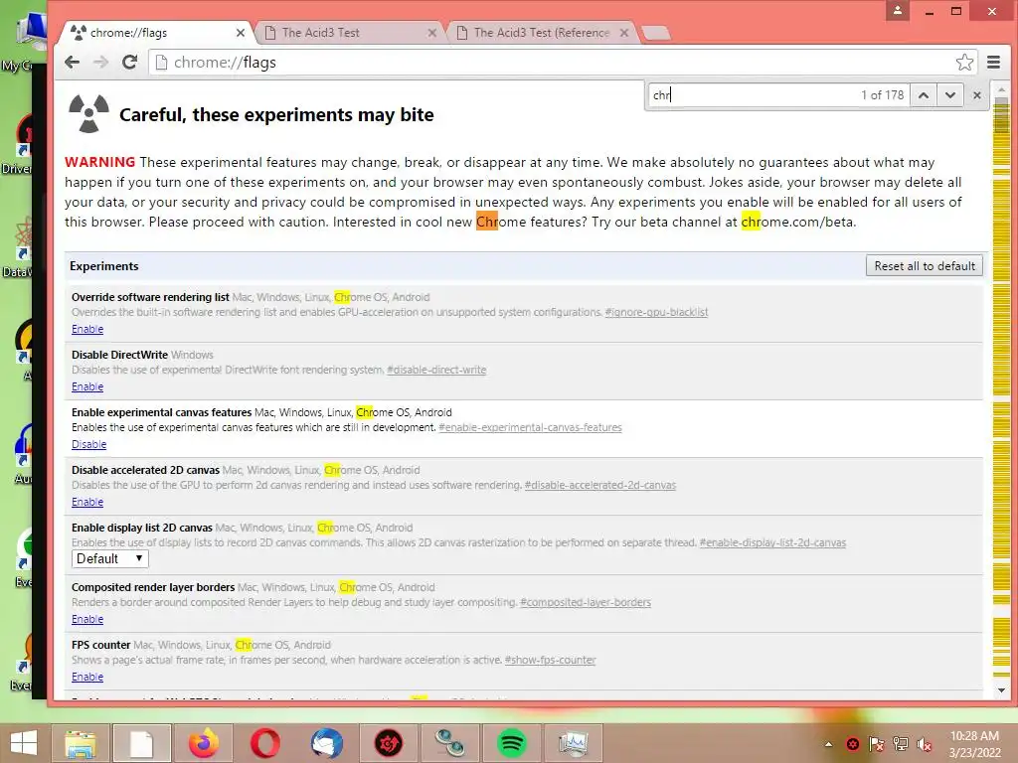Bookmark this page with the star icon

pos(964,63)
